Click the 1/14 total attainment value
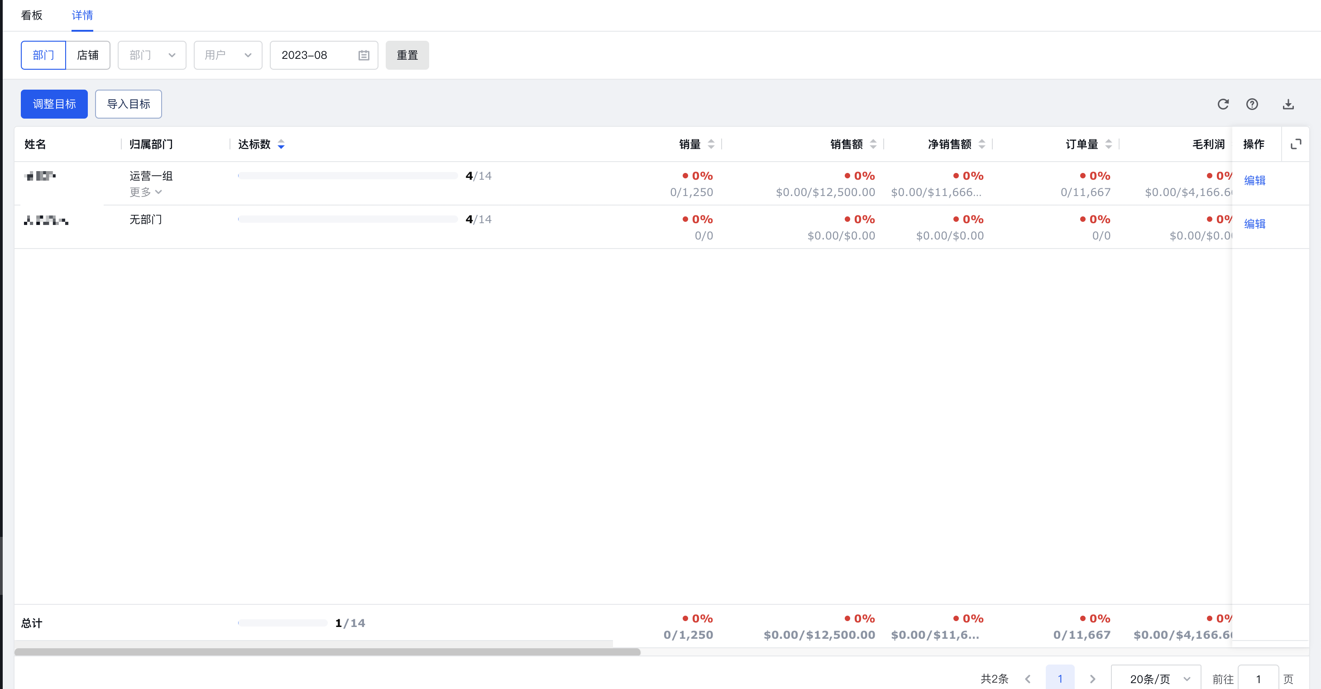Image resolution: width=1321 pixels, height=689 pixels. click(x=350, y=623)
